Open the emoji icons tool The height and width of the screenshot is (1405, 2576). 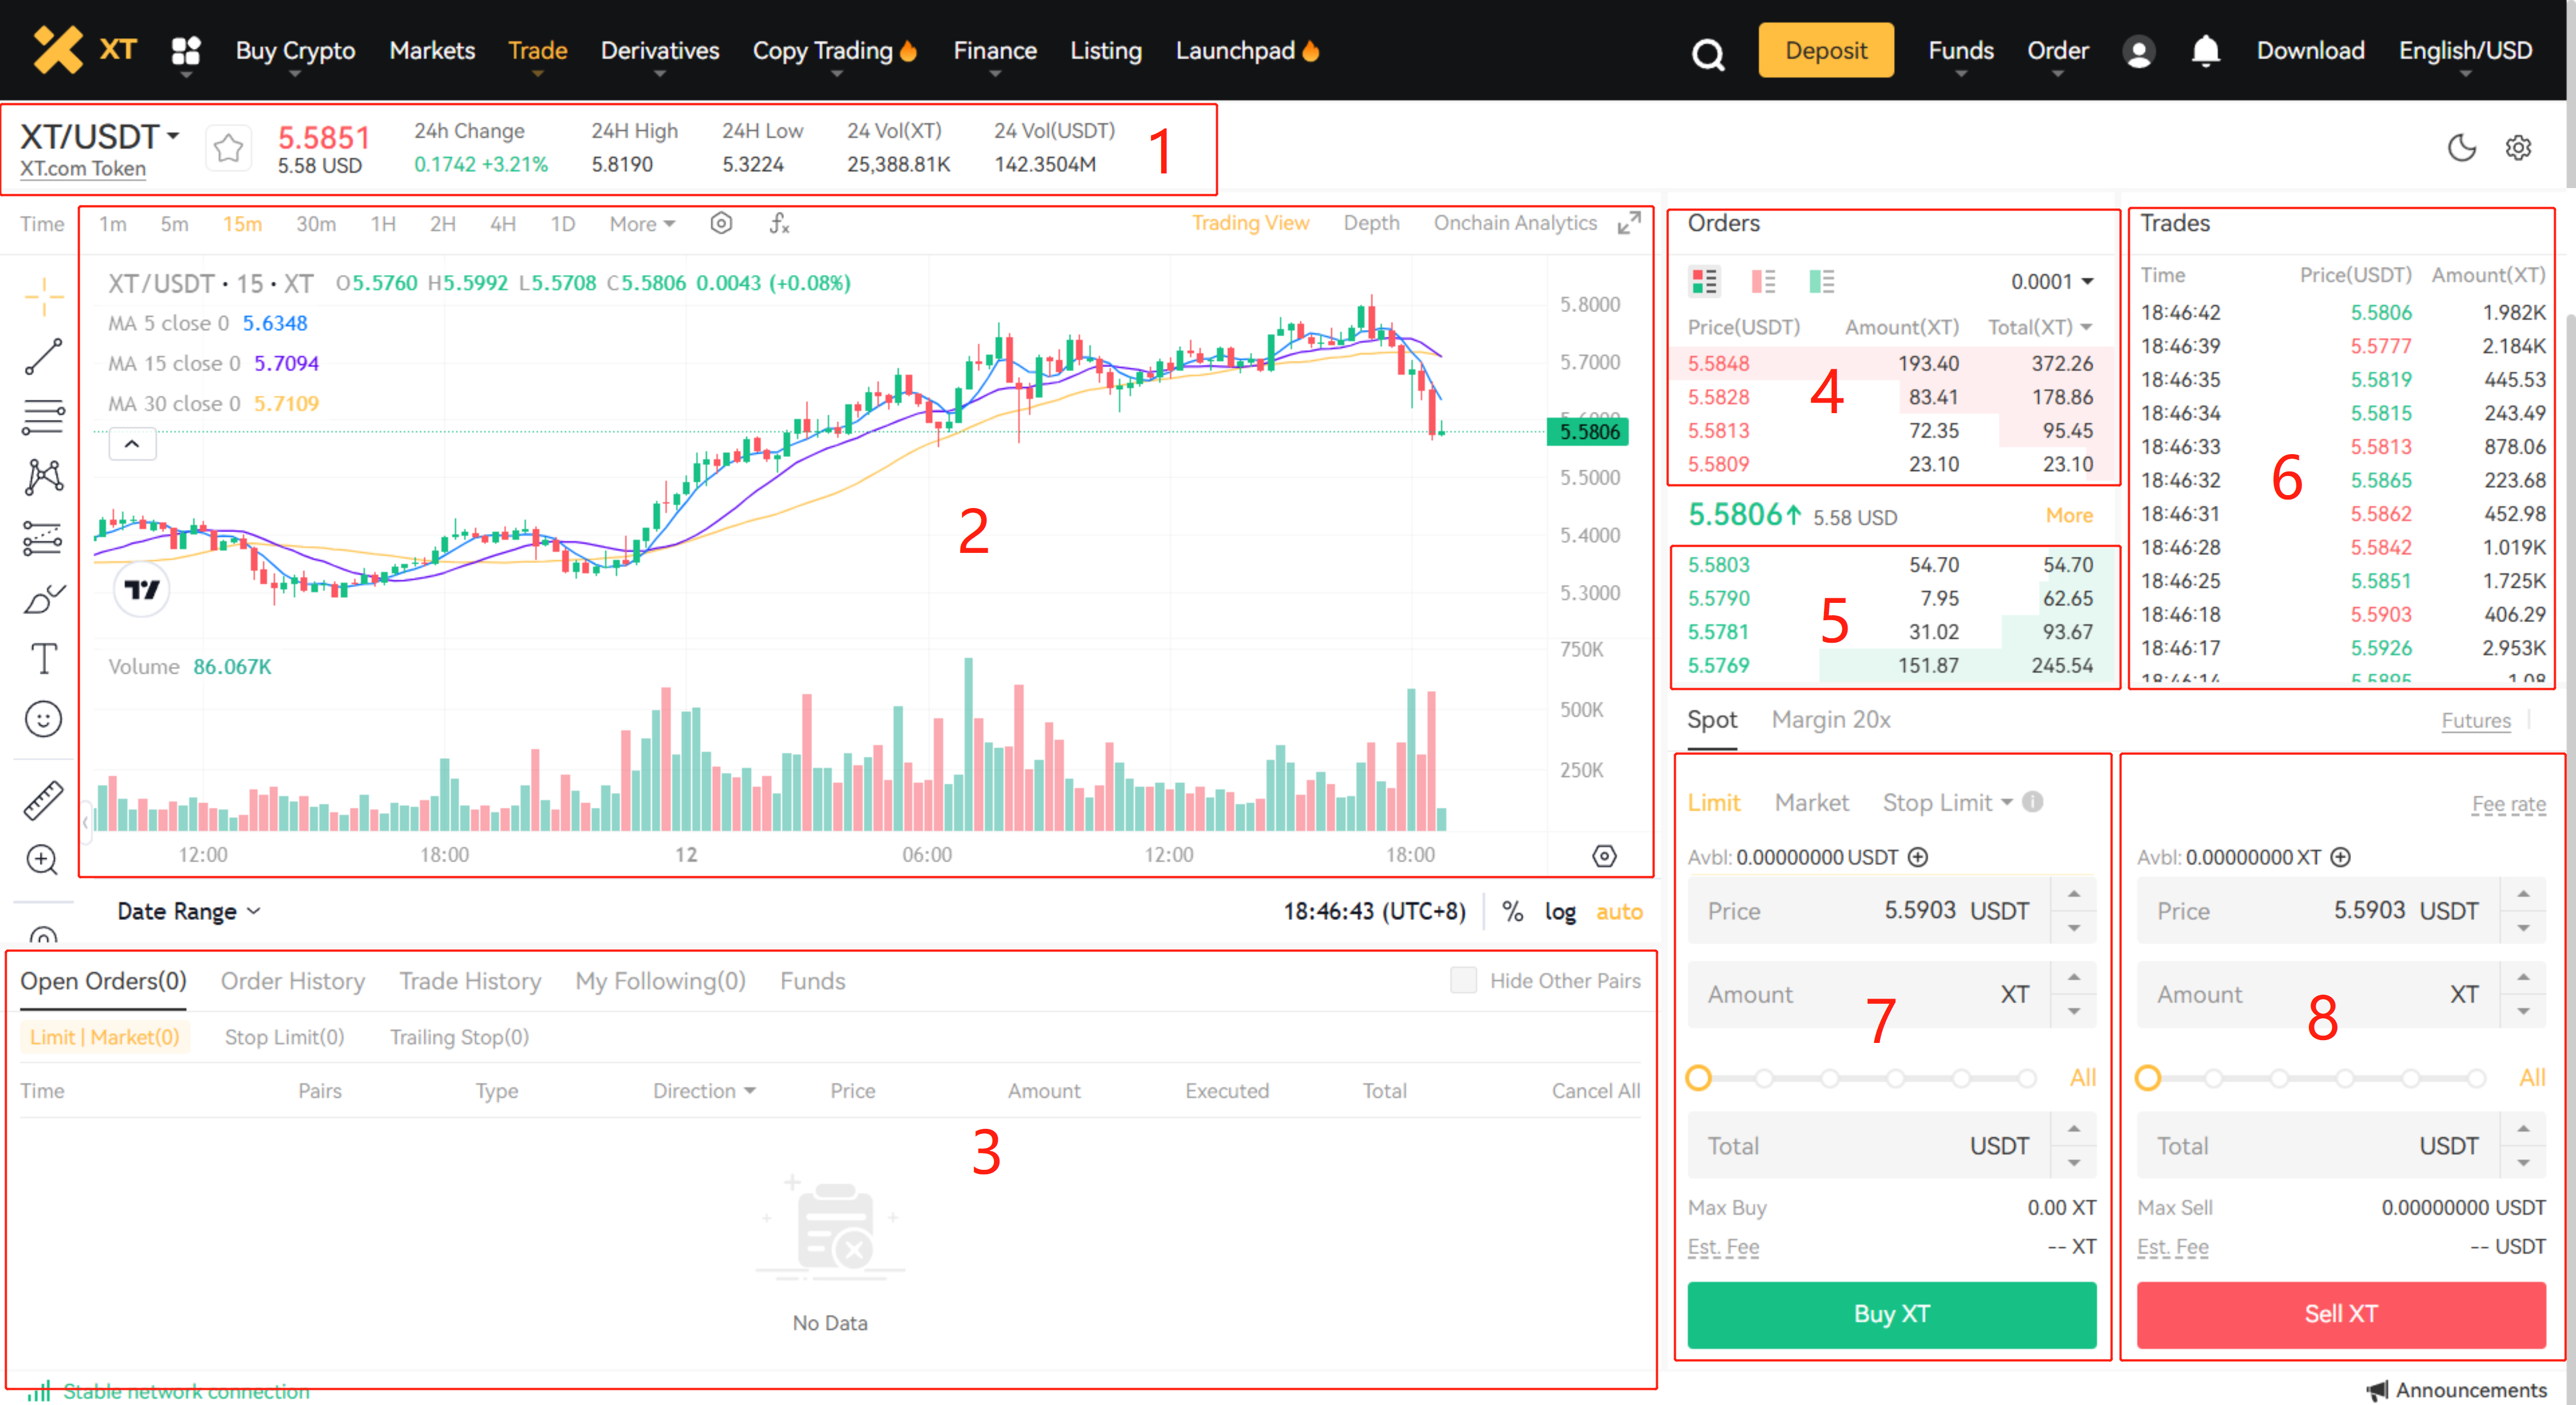(43, 719)
